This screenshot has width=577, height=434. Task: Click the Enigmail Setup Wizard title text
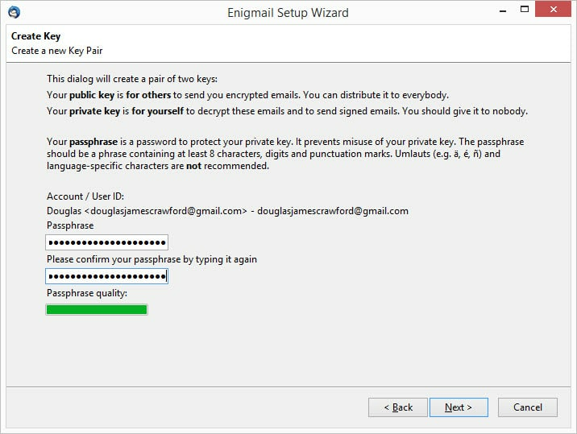288,13
